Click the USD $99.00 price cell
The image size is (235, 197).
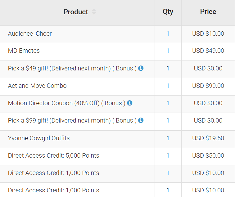208,86
